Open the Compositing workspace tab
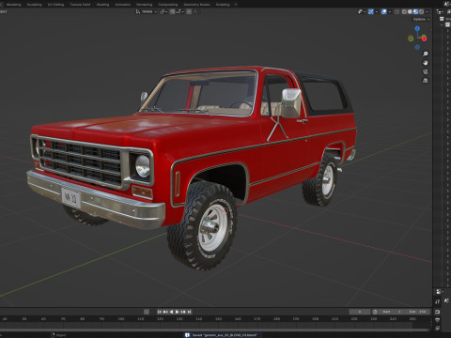The image size is (451, 338). click(168, 5)
